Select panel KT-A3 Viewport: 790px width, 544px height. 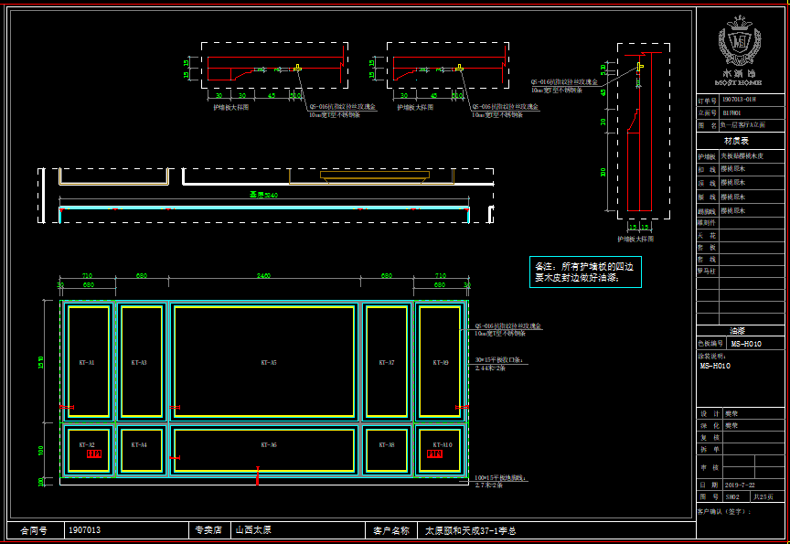pyautogui.click(x=141, y=362)
